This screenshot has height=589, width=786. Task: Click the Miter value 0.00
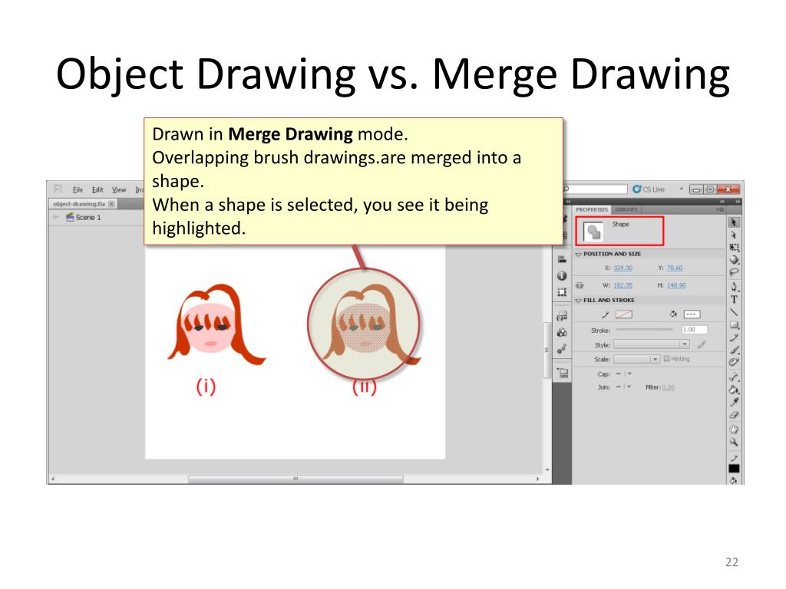tap(669, 387)
